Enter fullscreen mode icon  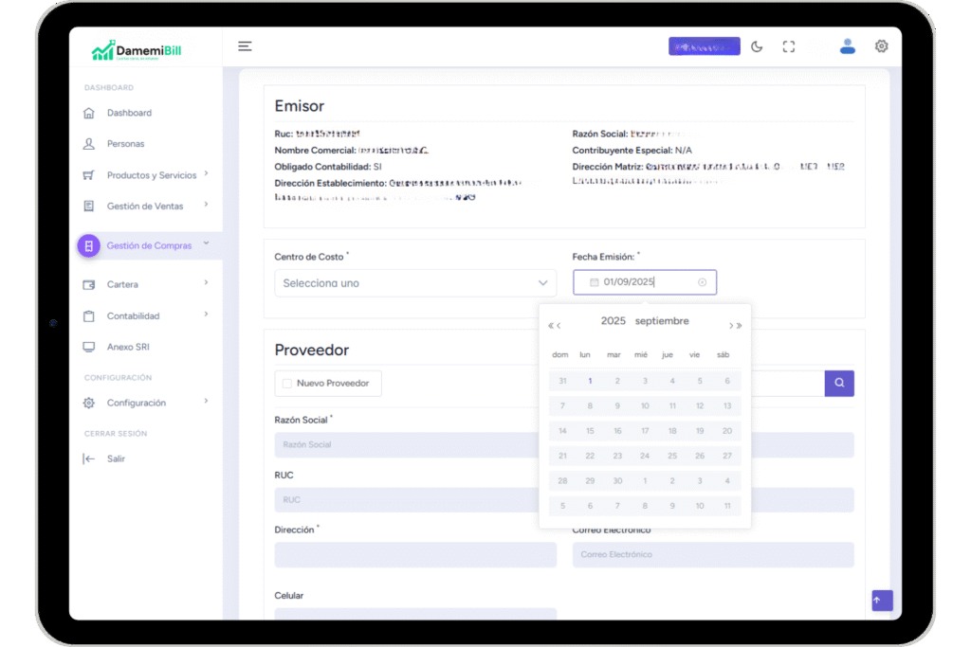788,46
